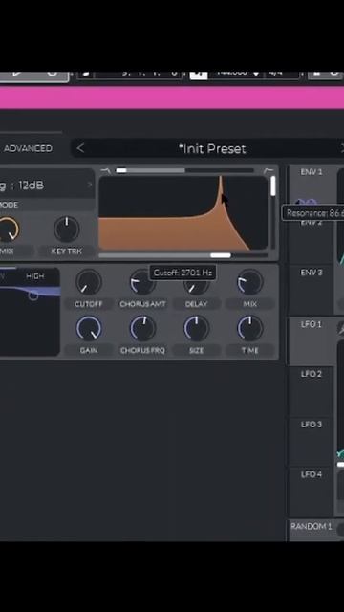Click the GAIN knob
This screenshot has height=612, width=344.
tap(89, 328)
